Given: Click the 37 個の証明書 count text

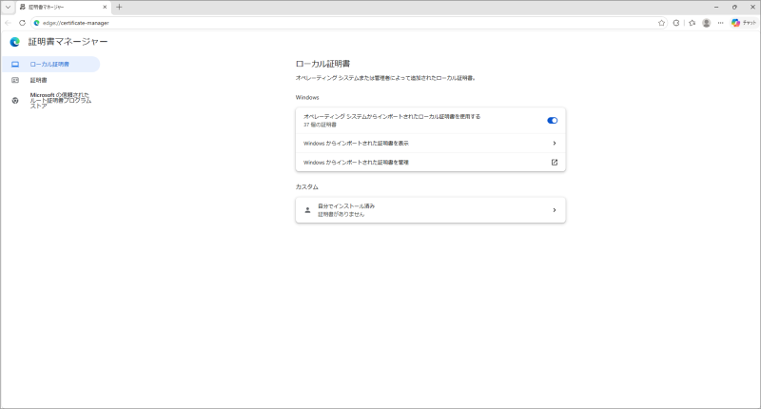Looking at the screenshot, I should coord(320,125).
